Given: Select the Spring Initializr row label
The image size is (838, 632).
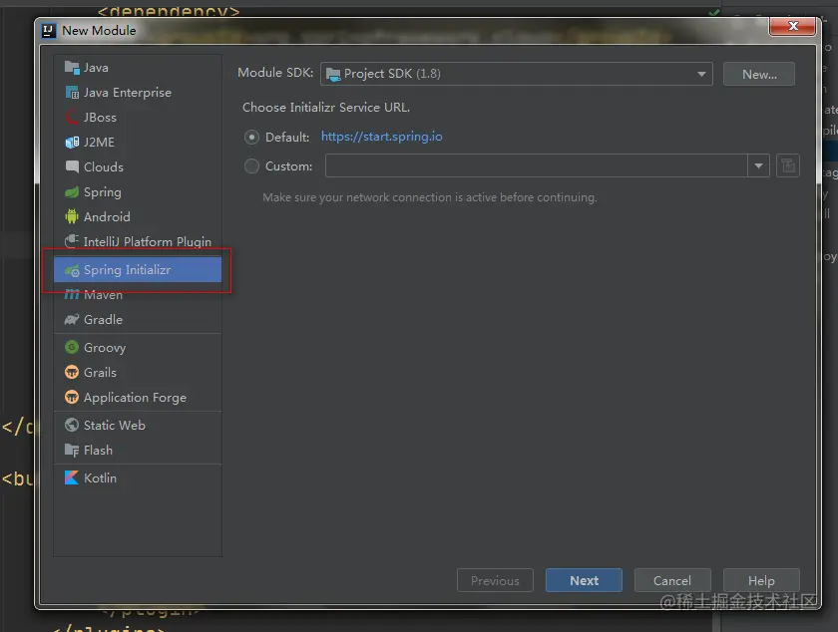Looking at the screenshot, I should [128, 270].
